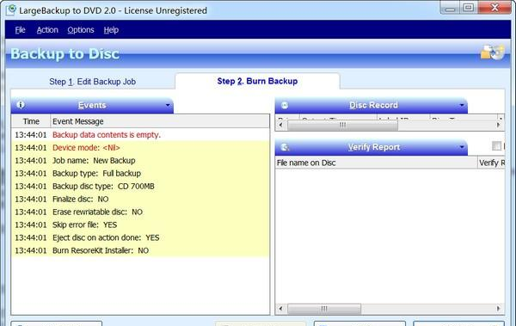516x326 pixels.
Task: Toggle the checkbox beside the Verify Report header
Action: [x=496, y=145]
